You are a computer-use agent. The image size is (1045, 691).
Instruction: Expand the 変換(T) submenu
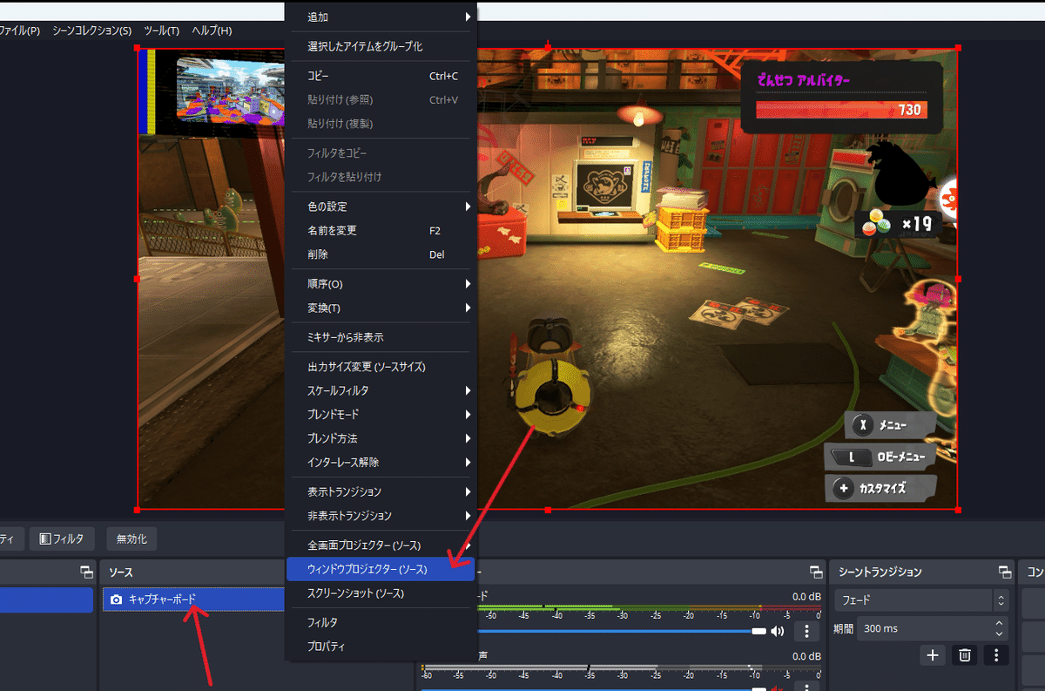381,308
